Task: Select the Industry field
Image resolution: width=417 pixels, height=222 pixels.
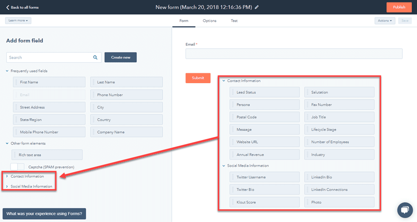Action: pos(339,154)
